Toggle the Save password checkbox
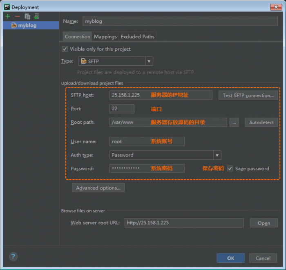 point(230,168)
